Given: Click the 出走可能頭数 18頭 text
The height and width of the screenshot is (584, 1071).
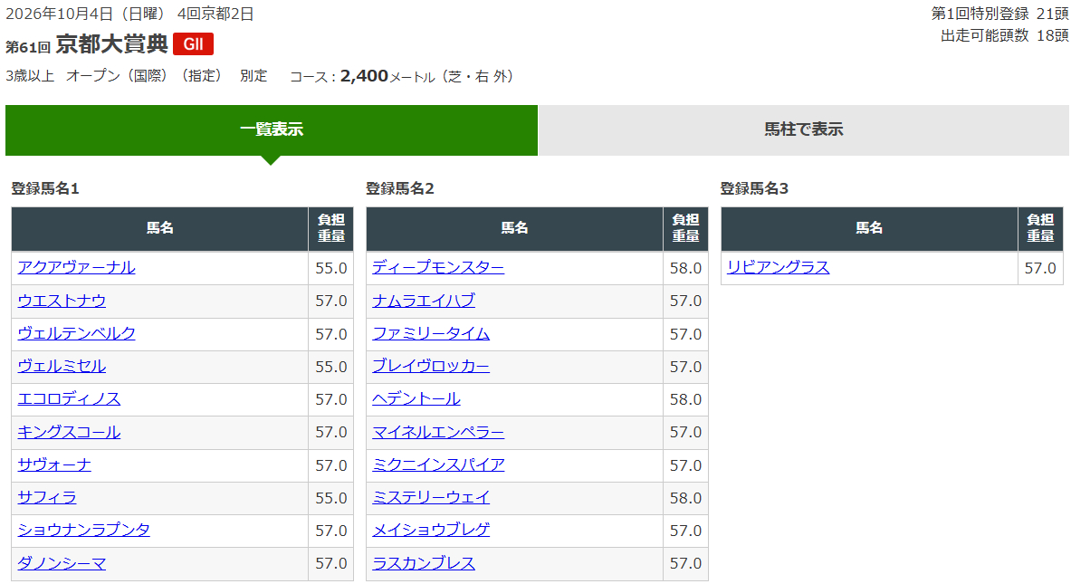Looking at the screenshot, I should point(1005,35).
